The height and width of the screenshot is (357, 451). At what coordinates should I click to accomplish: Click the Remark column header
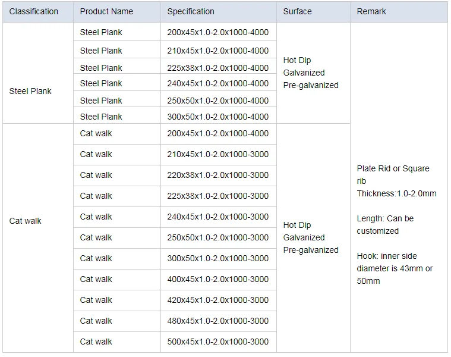point(371,11)
